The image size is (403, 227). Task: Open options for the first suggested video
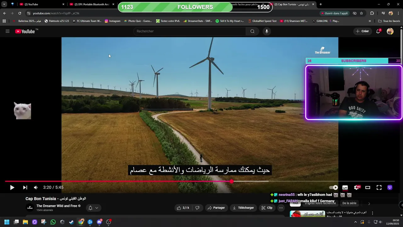coord(372,213)
